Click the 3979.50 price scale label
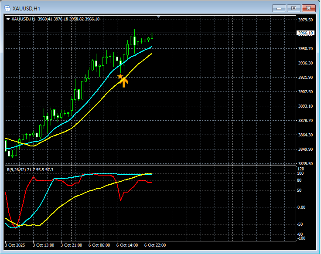321x254 pixels. [x=305, y=20]
